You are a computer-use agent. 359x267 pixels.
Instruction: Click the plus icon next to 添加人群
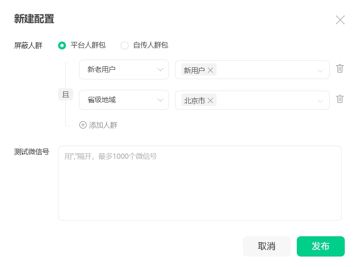82,125
